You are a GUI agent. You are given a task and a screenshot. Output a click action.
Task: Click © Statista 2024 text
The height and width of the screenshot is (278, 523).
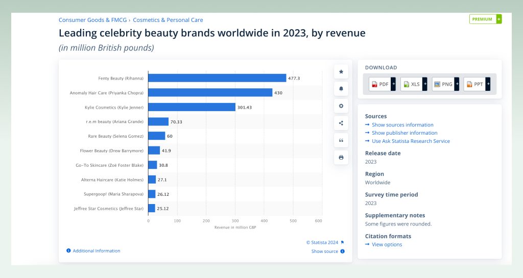(x=322, y=242)
